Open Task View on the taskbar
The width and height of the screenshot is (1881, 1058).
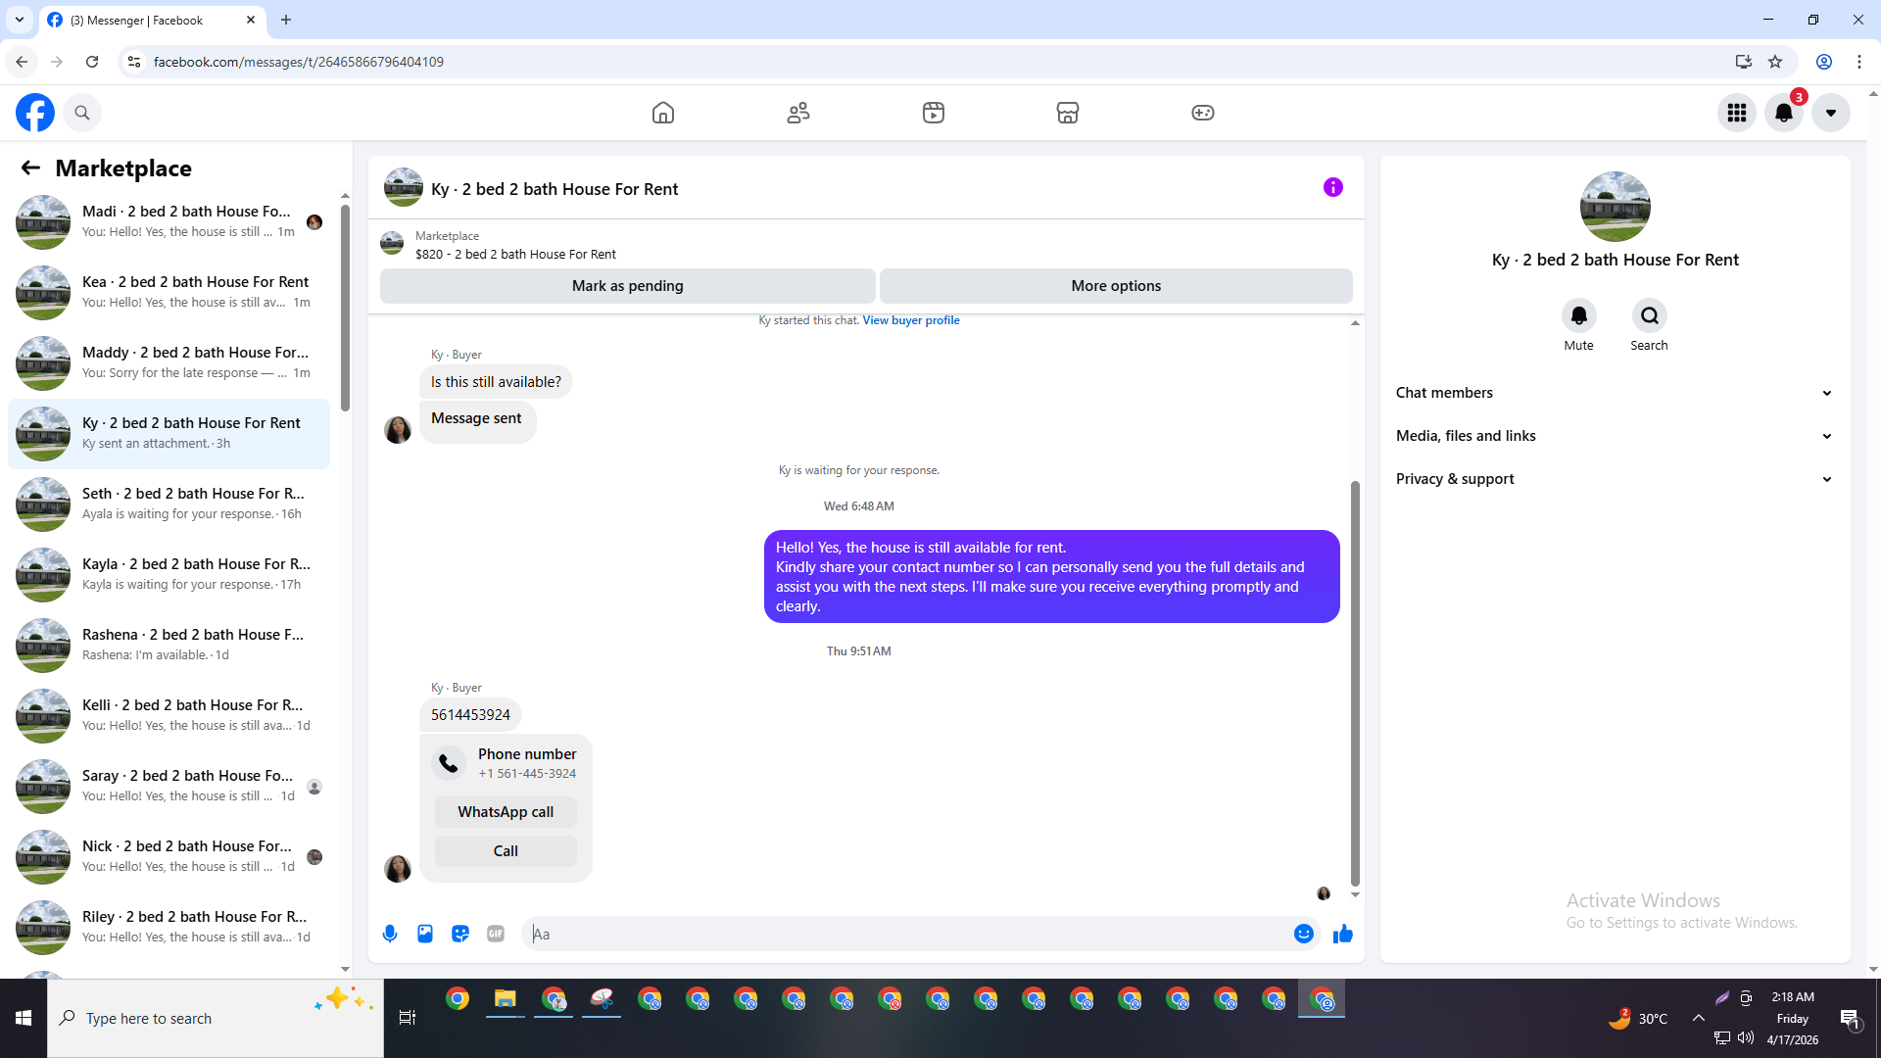coord(408,1019)
